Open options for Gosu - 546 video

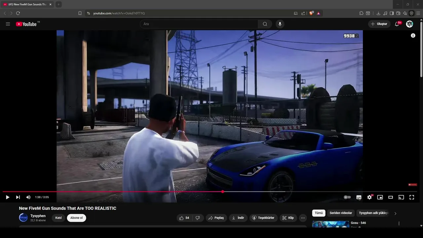(399, 223)
